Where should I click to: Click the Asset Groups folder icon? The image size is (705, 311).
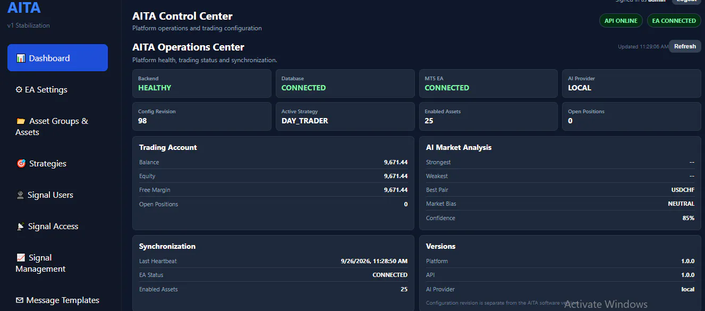21,121
